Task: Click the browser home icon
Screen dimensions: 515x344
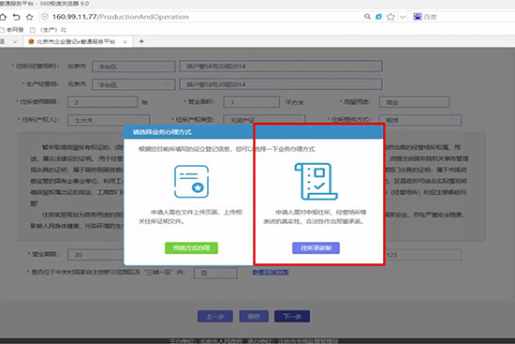Action: pos(3,17)
